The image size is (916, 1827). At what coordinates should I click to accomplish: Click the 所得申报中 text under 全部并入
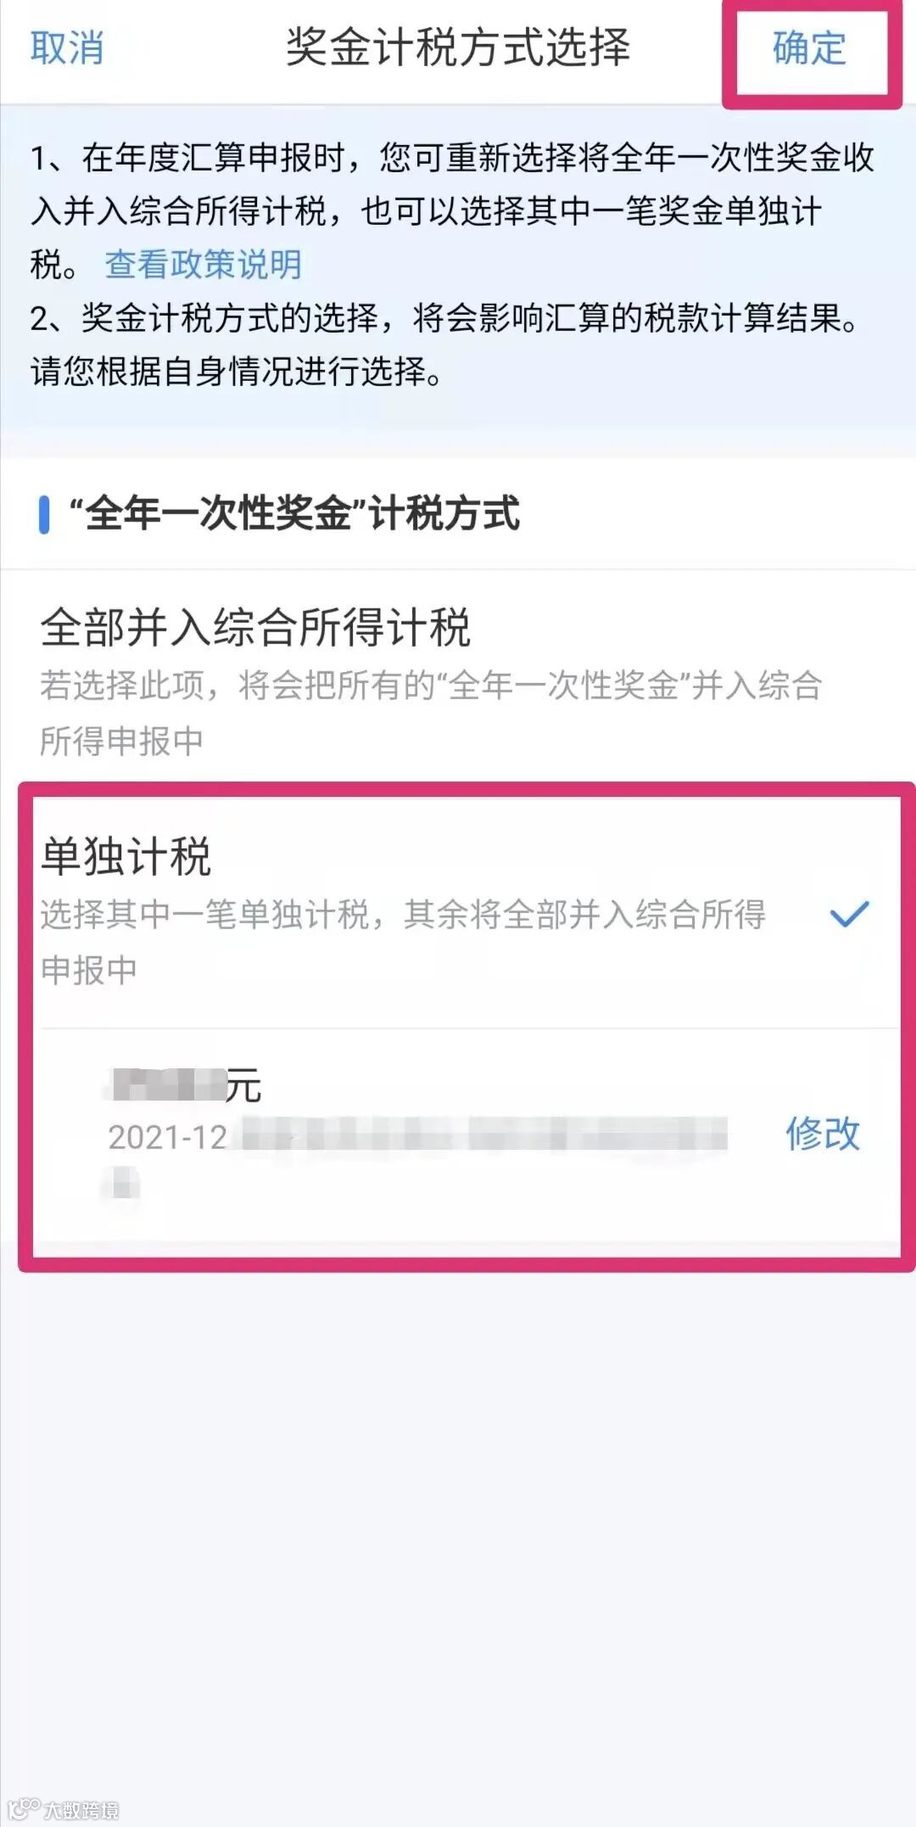pyautogui.click(x=121, y=741)
